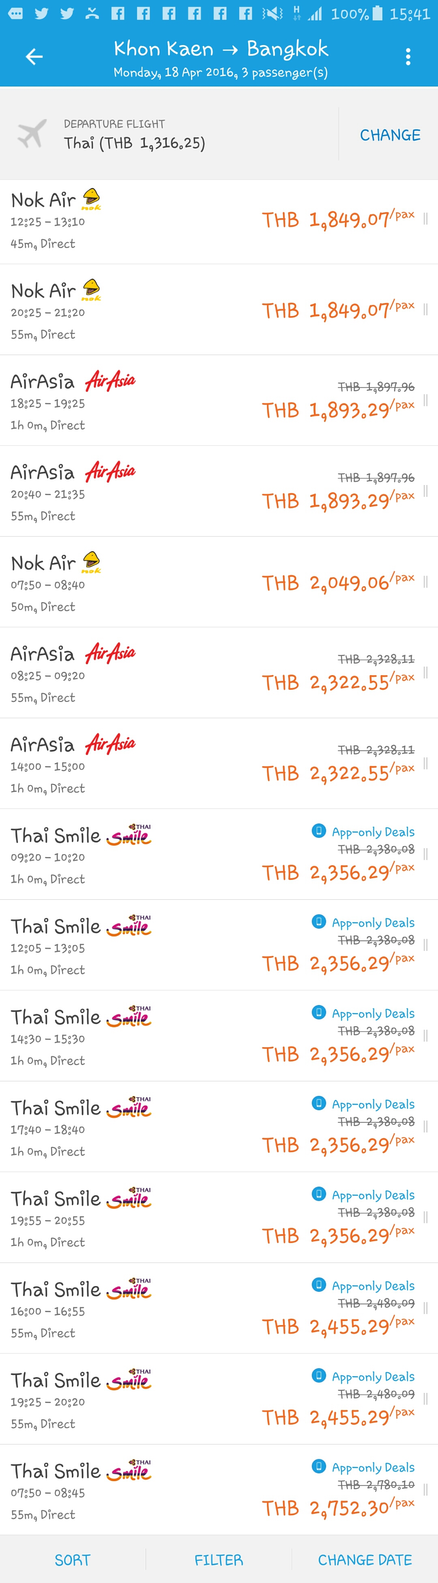Tap Nok Air logo on 12:25 flight

91,199
